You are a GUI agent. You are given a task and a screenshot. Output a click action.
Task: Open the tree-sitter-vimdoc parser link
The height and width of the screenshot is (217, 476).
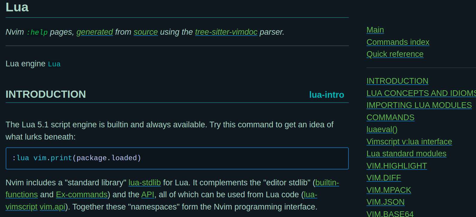pyautogui.click(x=226, y=32)
